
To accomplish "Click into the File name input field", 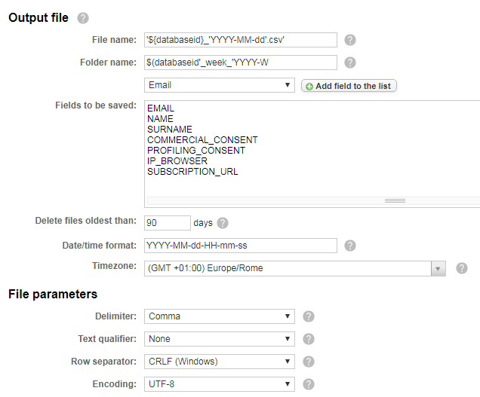I will (x=240, y=41).
